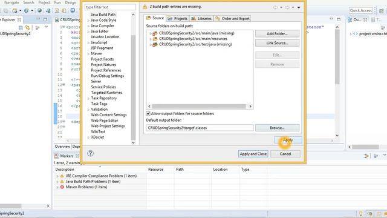Click the back navigation arrow in dialog header
This screenshot has width=387, height=218.
[x=276, y=7]
